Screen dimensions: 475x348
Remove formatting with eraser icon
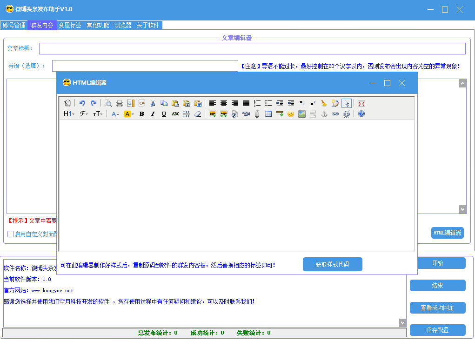click(x=198, y=114)
